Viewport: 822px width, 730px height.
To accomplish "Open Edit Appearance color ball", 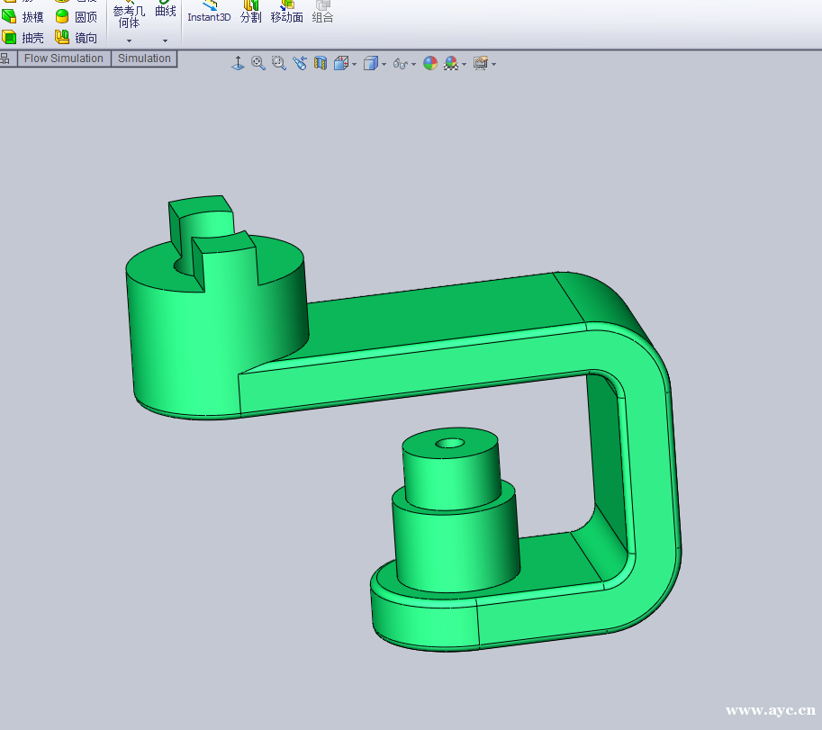I will 430,63.
